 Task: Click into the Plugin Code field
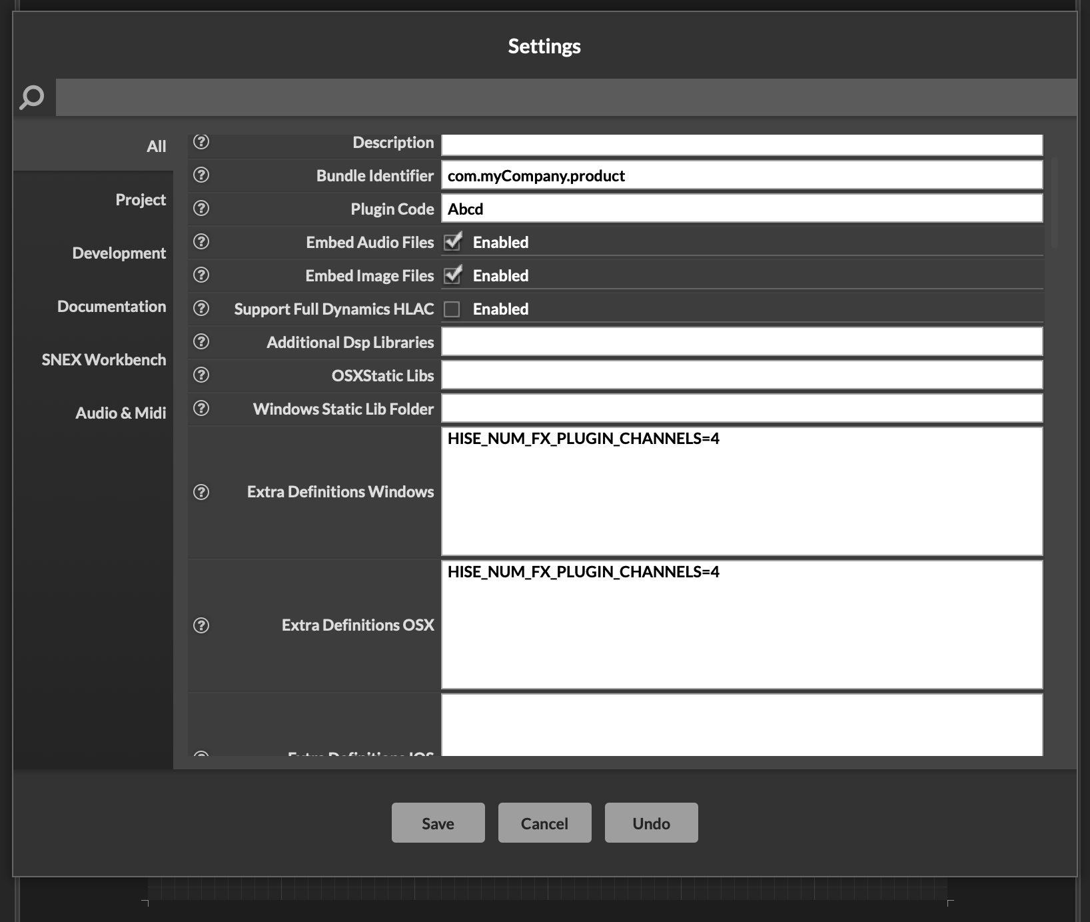click(742, 208)
